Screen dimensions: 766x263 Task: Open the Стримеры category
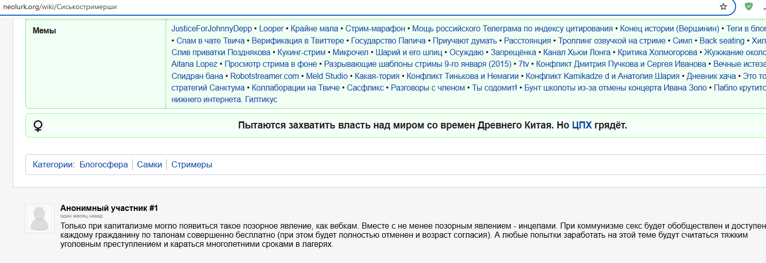pyautogui.click(x=192, y=164)
